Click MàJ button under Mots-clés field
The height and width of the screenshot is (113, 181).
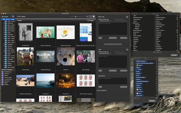click(100, 38)
